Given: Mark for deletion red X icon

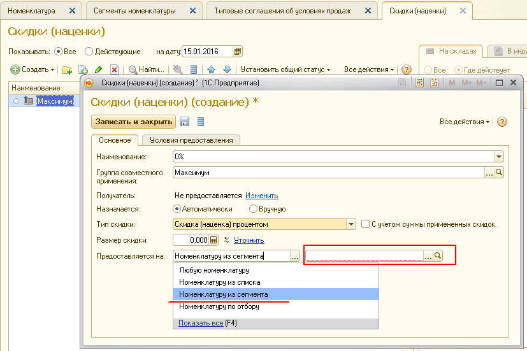Looking at the screenshot, I should tap(114, 70).
